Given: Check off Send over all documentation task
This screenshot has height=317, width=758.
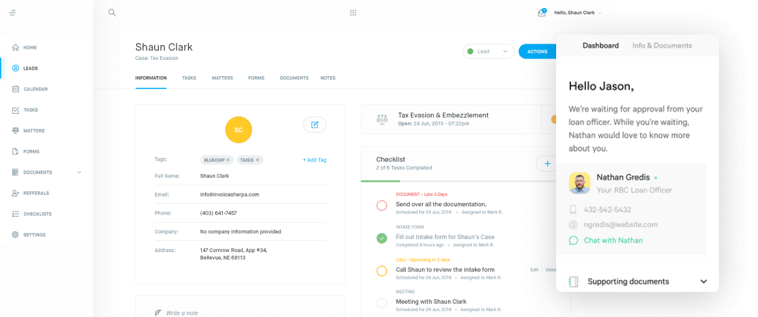Looking at the screenshot, I should pyautogui.click(x=382, y=206).
